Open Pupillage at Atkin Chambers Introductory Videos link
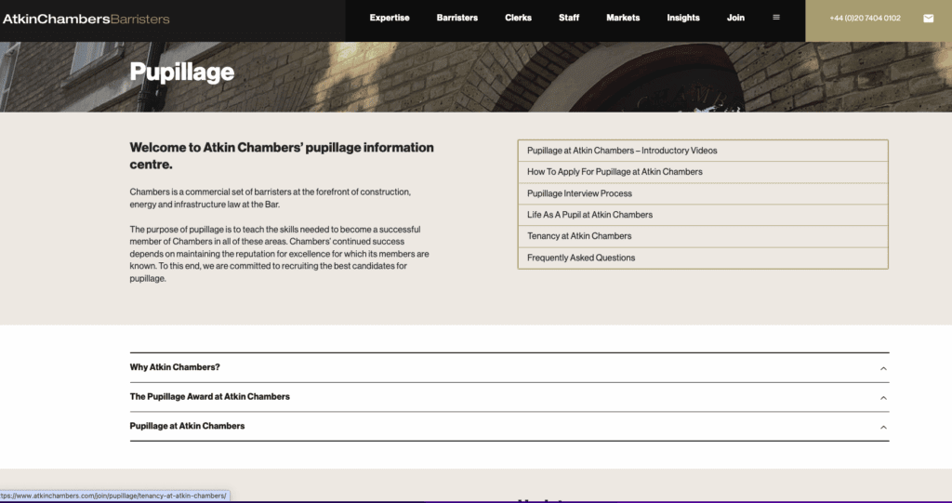This screenshot has width=952, height=503. pos(622,151)
